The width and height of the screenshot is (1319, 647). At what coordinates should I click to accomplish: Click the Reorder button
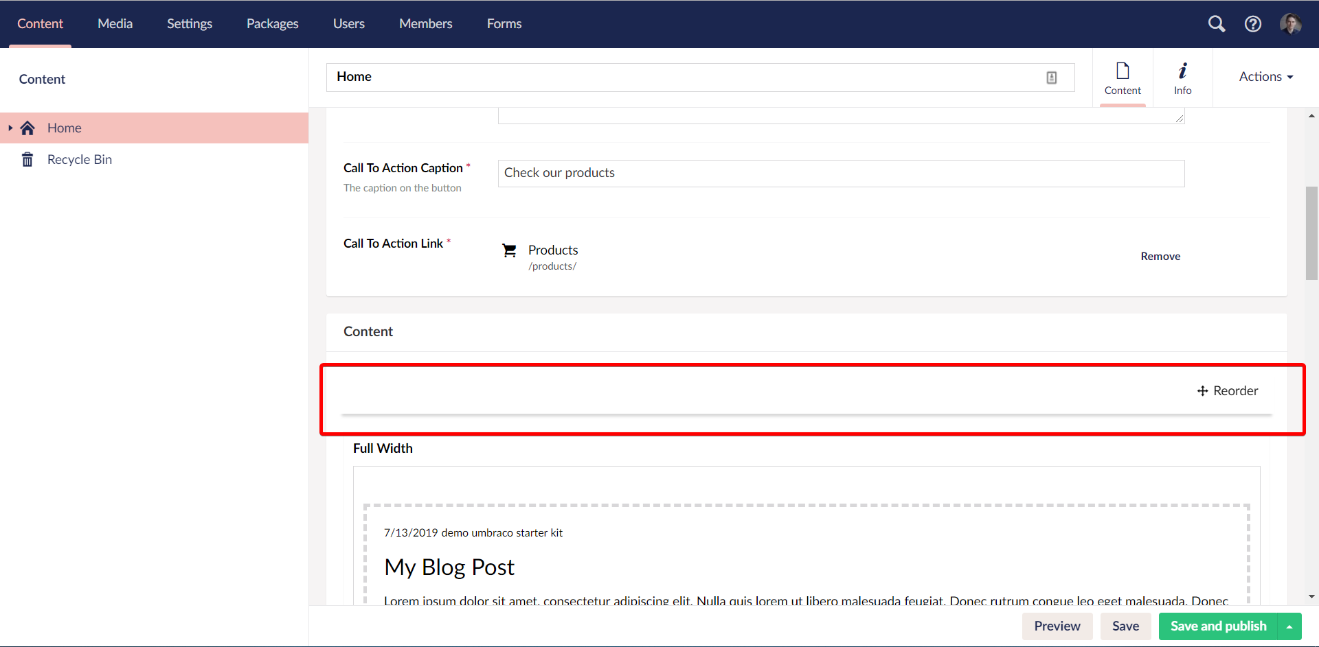[1228, 391]
